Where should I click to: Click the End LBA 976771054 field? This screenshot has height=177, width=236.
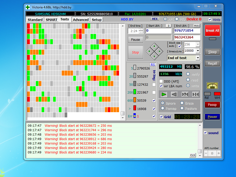tap(187, 31)
